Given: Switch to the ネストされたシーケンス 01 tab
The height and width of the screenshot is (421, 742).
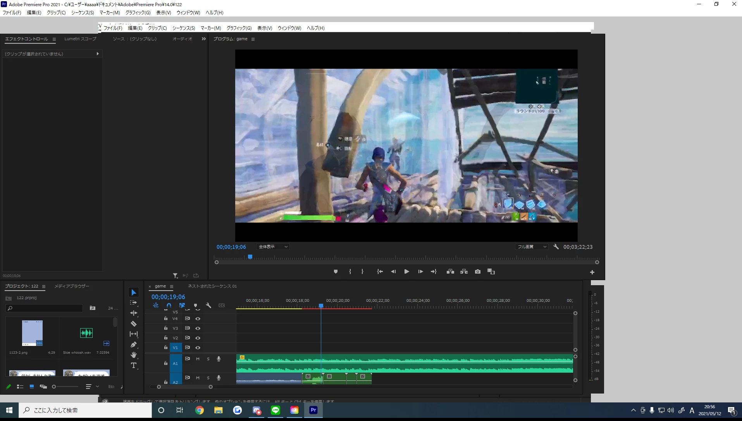Looking at the screenshot, I should 212,286.
